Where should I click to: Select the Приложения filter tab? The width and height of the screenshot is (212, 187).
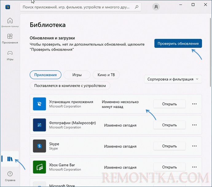(x=45, y=75)
